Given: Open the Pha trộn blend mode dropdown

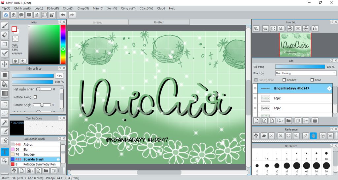Looking at the screenshot, I should tap(306, 73).
